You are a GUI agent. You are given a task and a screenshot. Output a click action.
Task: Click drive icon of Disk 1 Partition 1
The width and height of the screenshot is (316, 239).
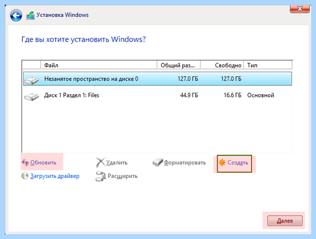click(x=32, y=97)
